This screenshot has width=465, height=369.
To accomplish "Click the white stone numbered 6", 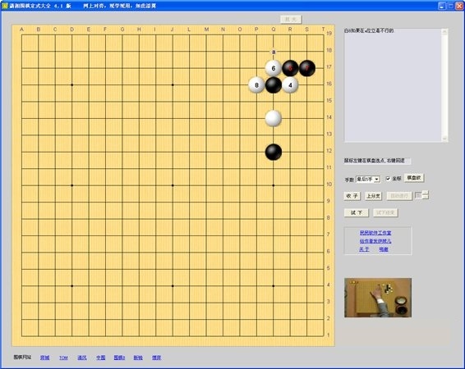I will click(273, 68).
